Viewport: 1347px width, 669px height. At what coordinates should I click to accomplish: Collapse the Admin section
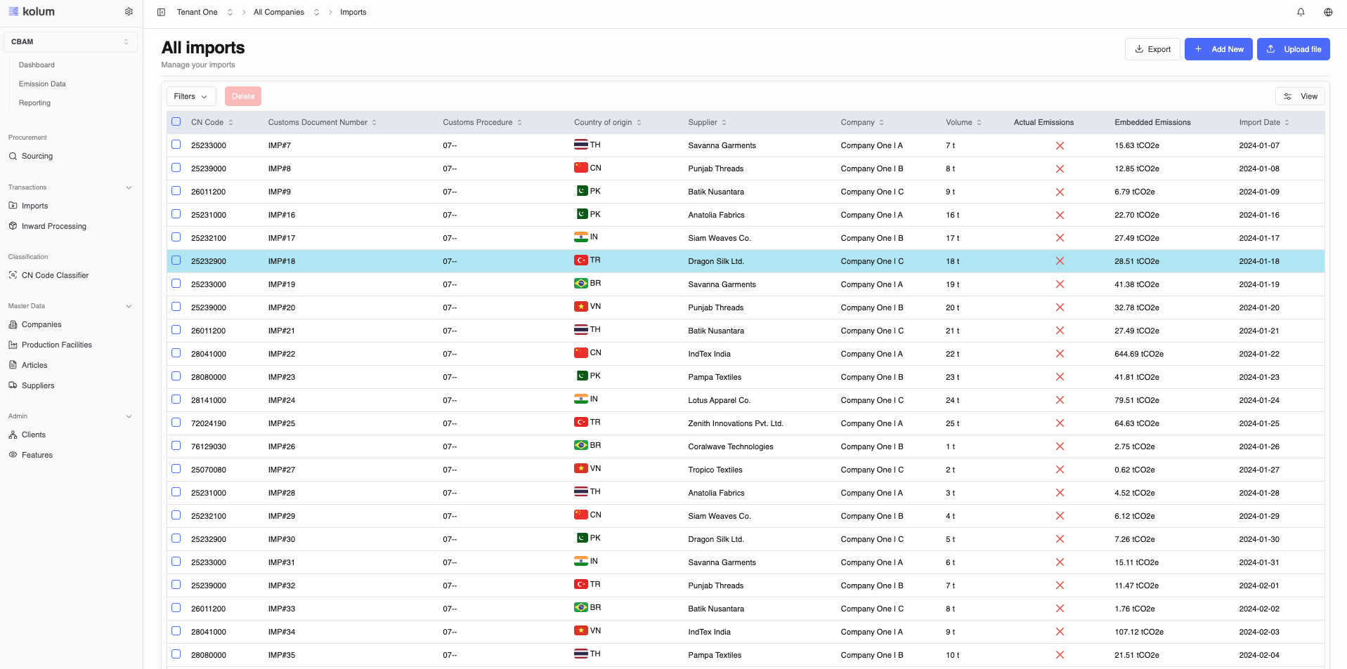[129, 417]
